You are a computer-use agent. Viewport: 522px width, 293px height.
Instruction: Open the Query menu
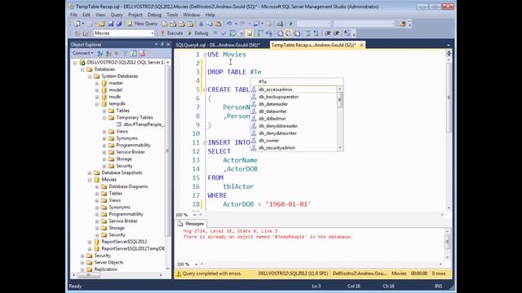117,15
